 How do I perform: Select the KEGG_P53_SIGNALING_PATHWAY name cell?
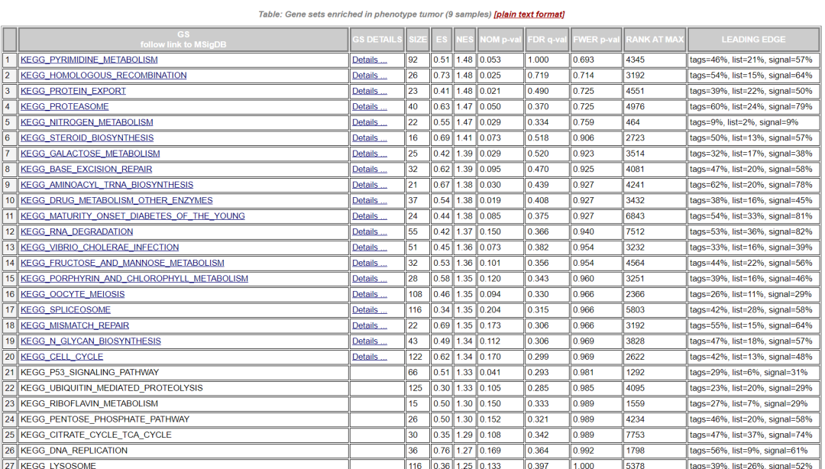[x=183, y=373]
